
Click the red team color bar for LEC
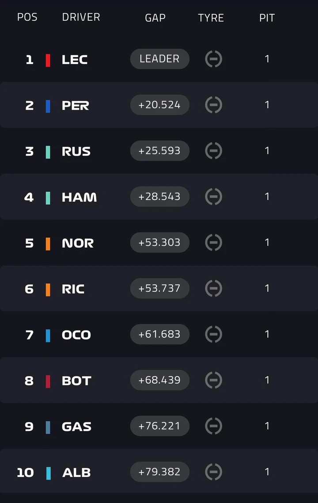coord(48,60)
